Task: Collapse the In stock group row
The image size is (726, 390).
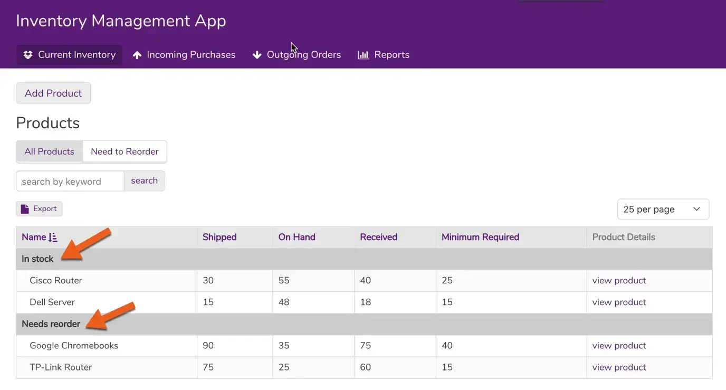Action: tap(37, 259)
